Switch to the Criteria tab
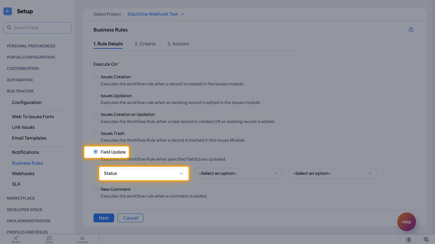This screenshot has height=244, width=435. (145, 44)
